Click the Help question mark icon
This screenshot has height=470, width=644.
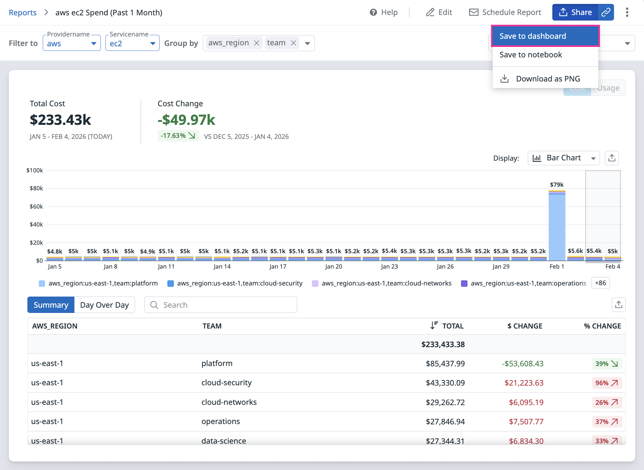click(373, 12)
